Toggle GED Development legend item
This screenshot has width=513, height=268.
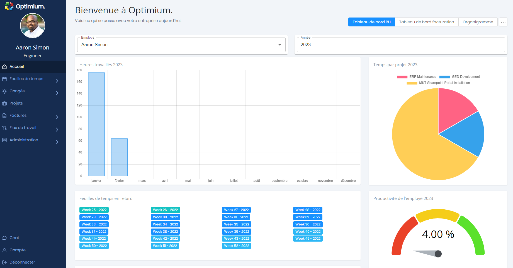tap(459, 77)
